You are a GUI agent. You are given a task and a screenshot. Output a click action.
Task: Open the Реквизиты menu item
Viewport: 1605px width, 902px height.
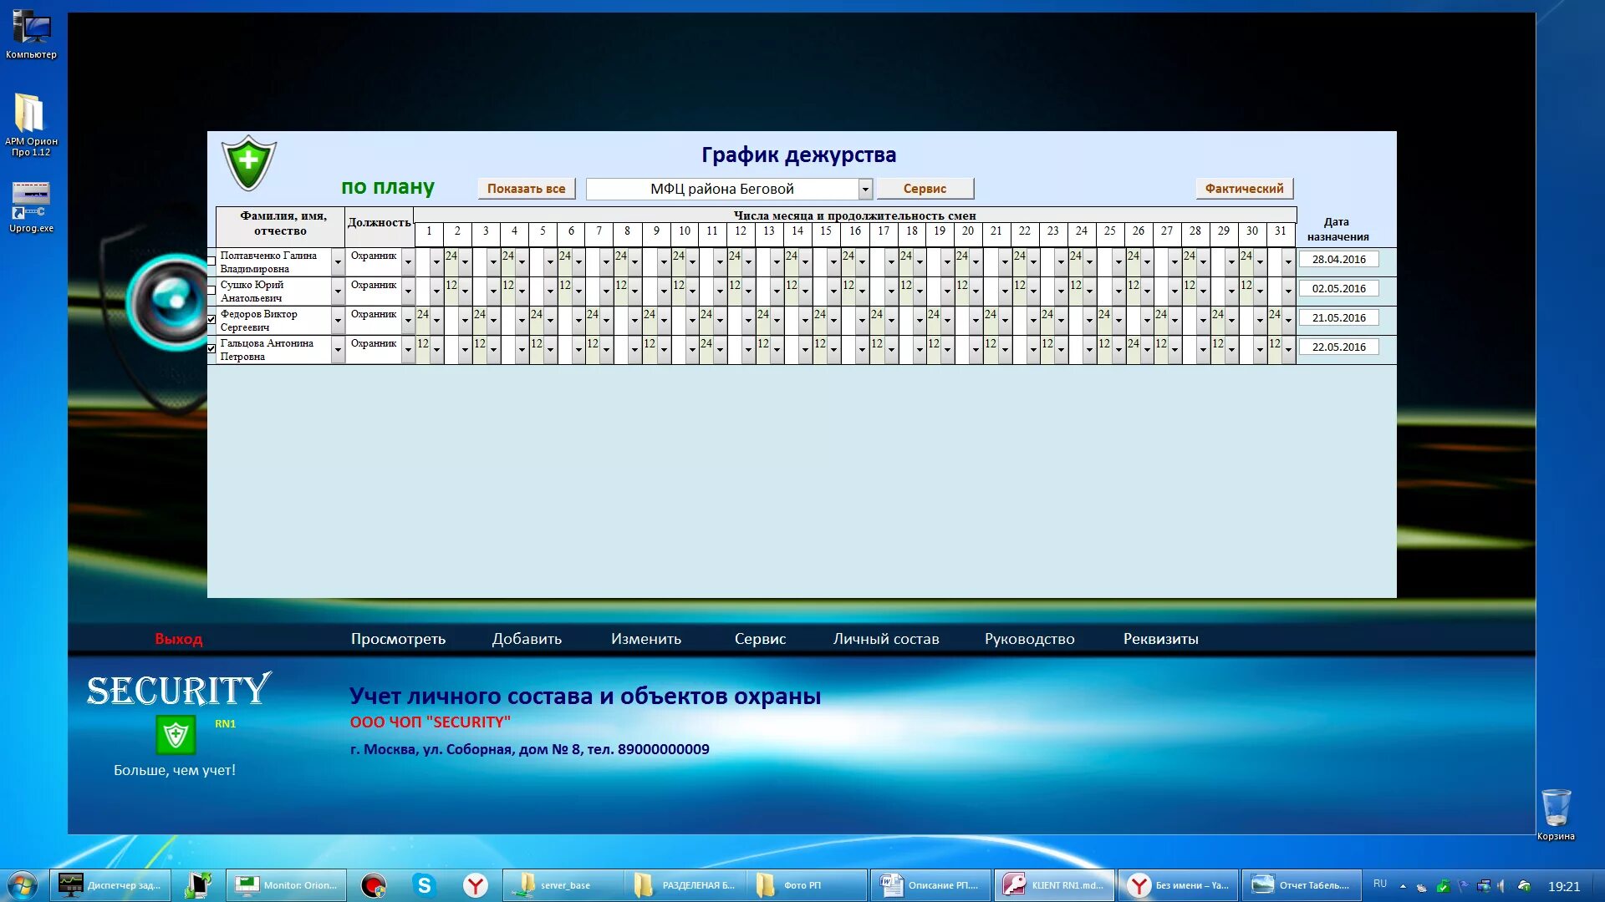coord(1160,639)
